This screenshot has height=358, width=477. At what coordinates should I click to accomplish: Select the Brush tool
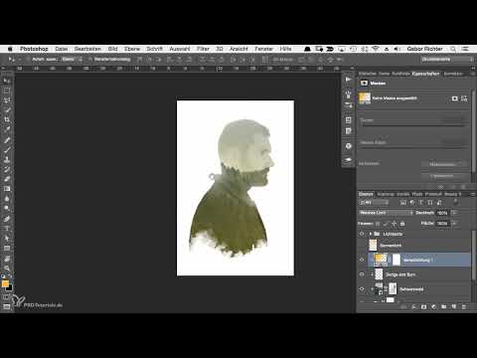coord(7,150)
